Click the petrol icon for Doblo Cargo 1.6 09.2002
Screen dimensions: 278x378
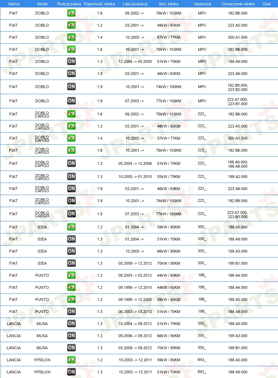click(71, 114)
